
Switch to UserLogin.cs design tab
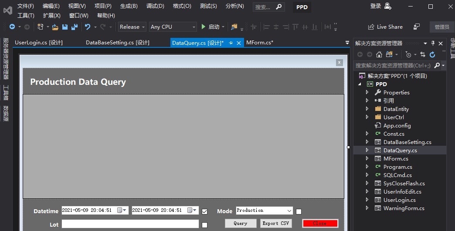39,43
